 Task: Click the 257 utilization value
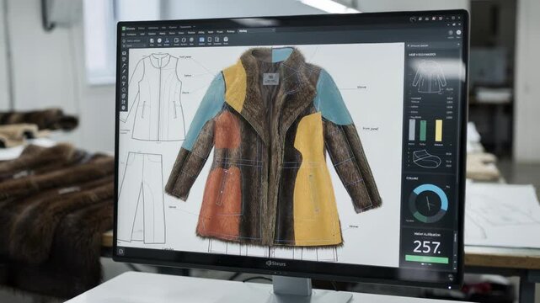[x=427, y=247]
